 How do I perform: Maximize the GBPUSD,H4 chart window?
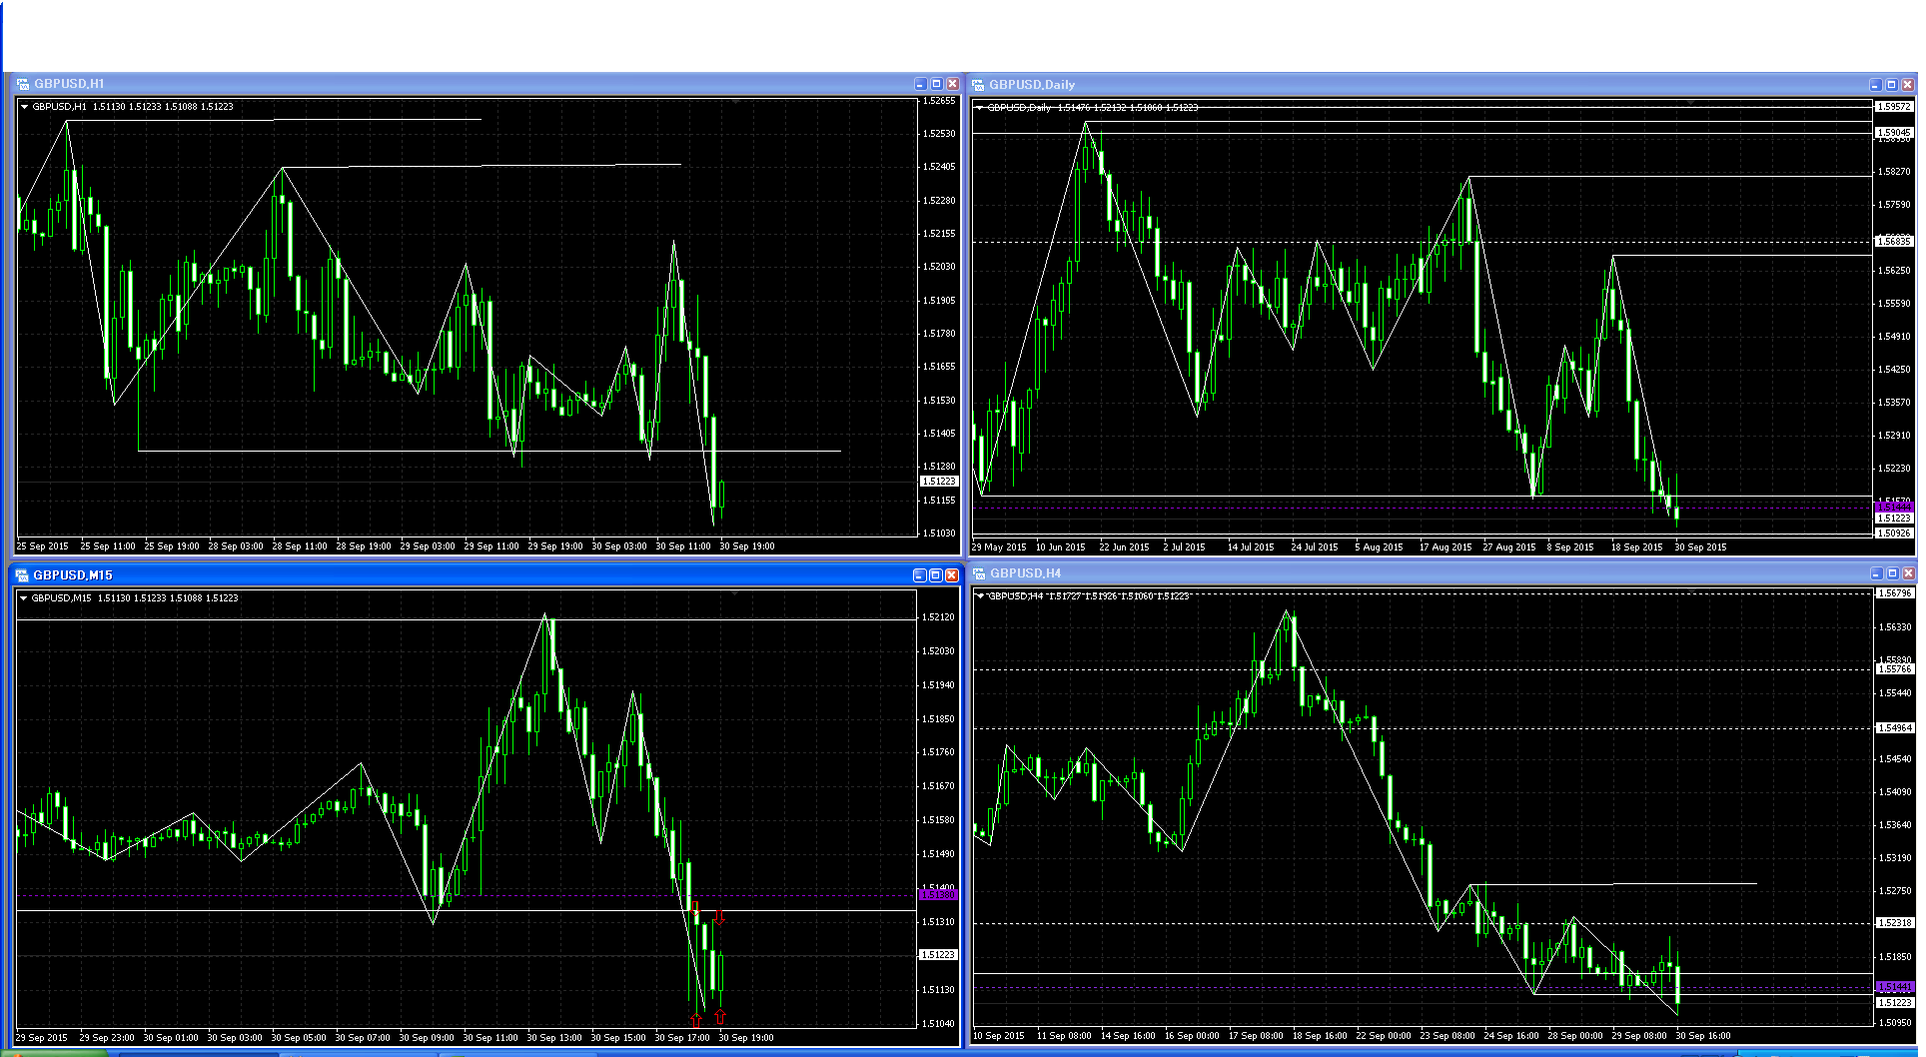pyautogui.click(x=1892, y=573)
